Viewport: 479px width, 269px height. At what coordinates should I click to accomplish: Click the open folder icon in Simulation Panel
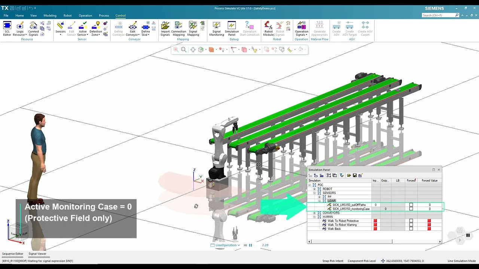[x=349, y=175]
